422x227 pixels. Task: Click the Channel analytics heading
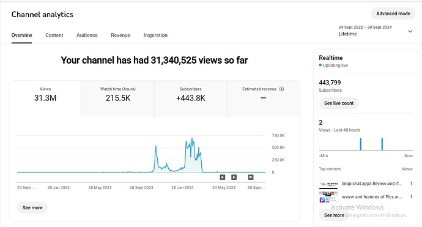[x=42, y=15]
